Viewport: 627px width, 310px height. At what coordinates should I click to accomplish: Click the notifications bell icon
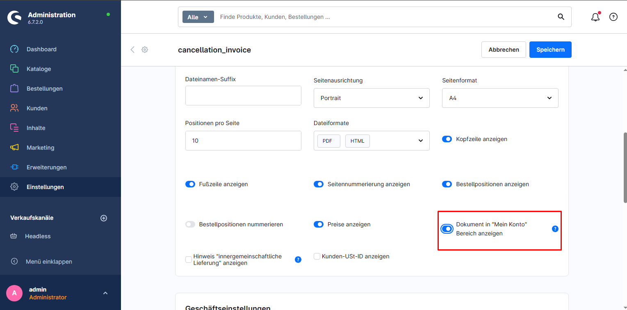595,17
